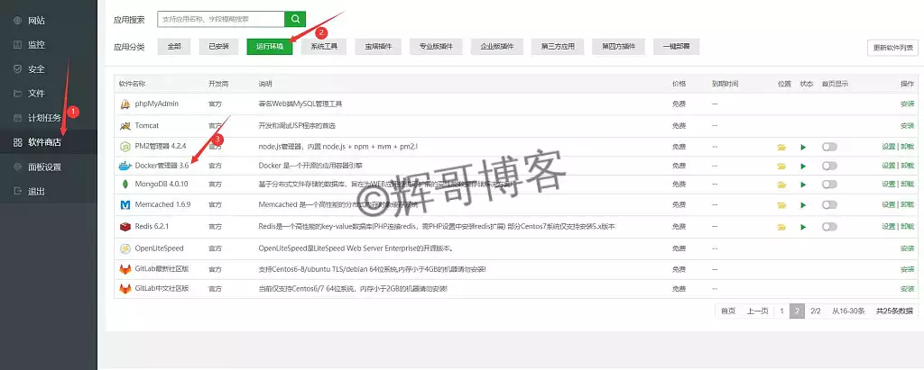Click the PM2管理器 green play status icon

coord(803,147)
